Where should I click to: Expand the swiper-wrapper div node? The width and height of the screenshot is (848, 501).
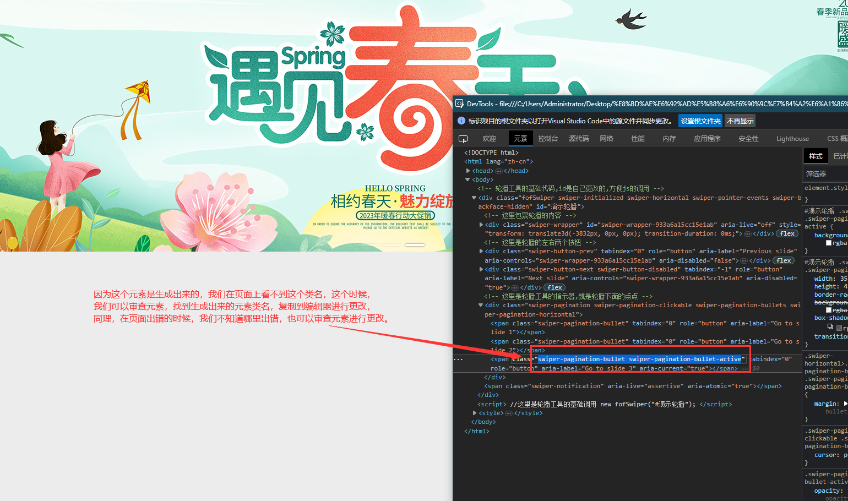(481, 225)
